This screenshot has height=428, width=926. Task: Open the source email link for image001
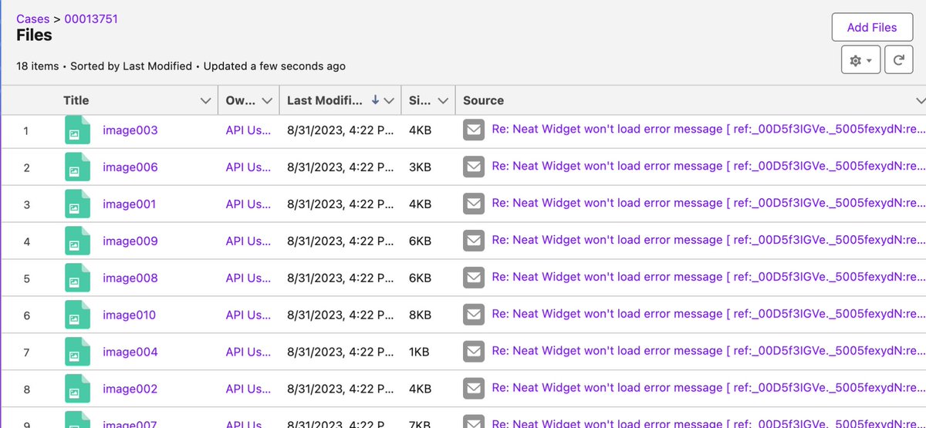[x=708, y=204]
